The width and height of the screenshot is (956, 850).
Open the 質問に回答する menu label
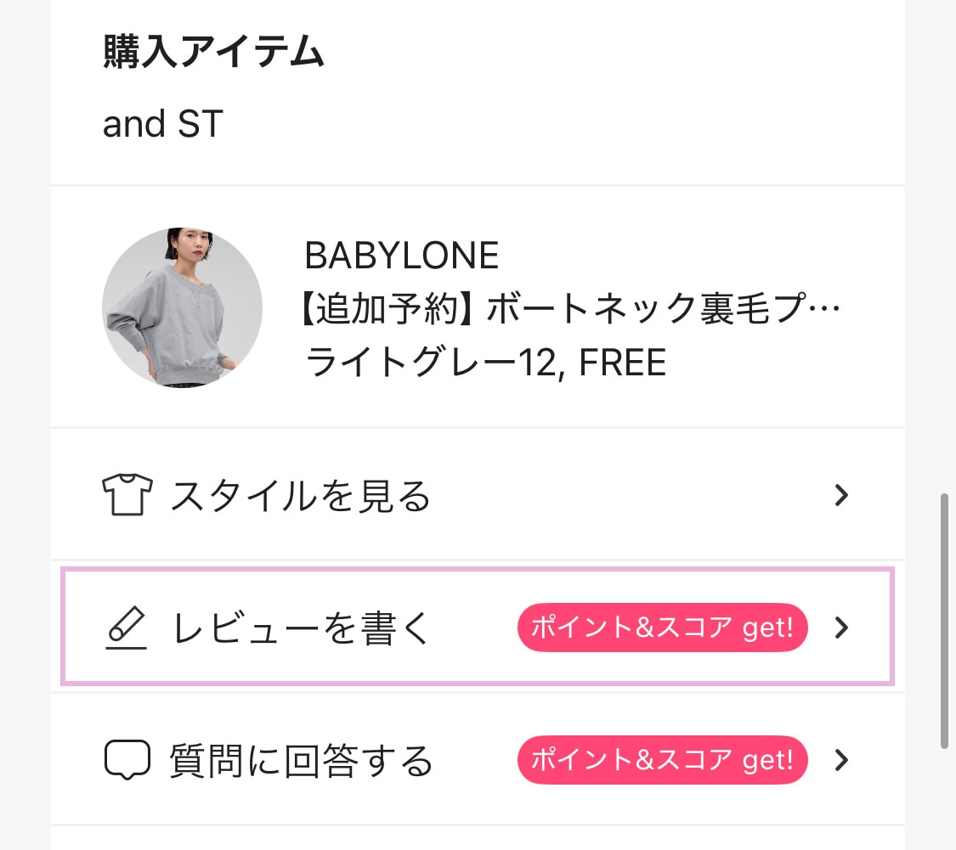(x=301, y=761)
